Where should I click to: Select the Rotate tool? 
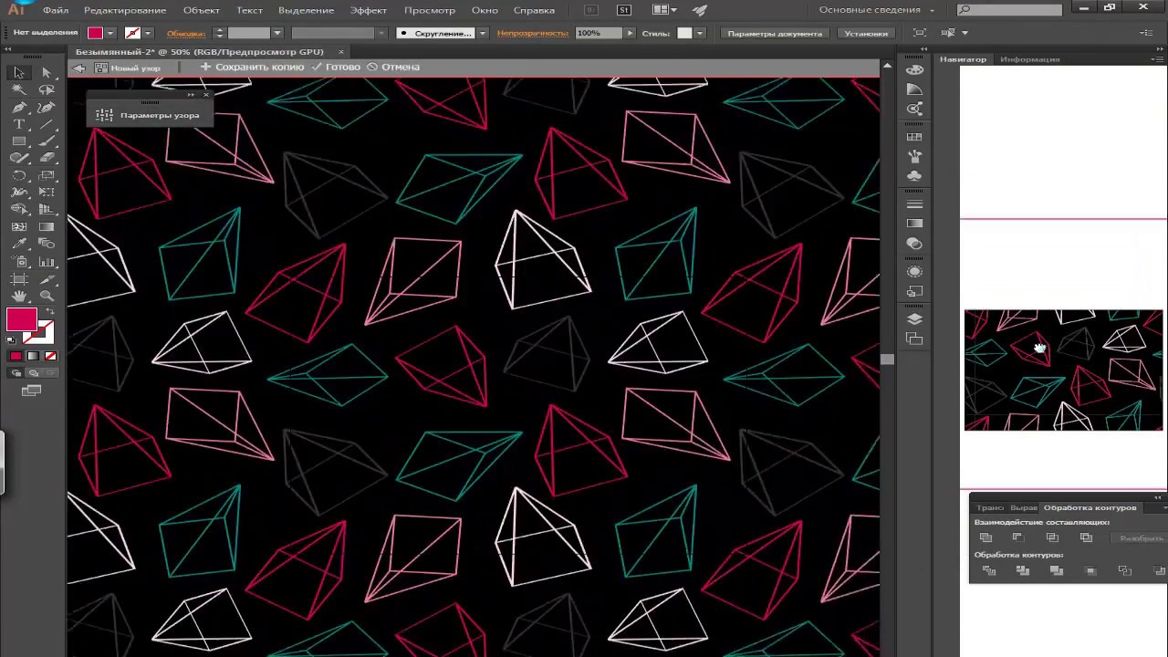coord(19,175)
